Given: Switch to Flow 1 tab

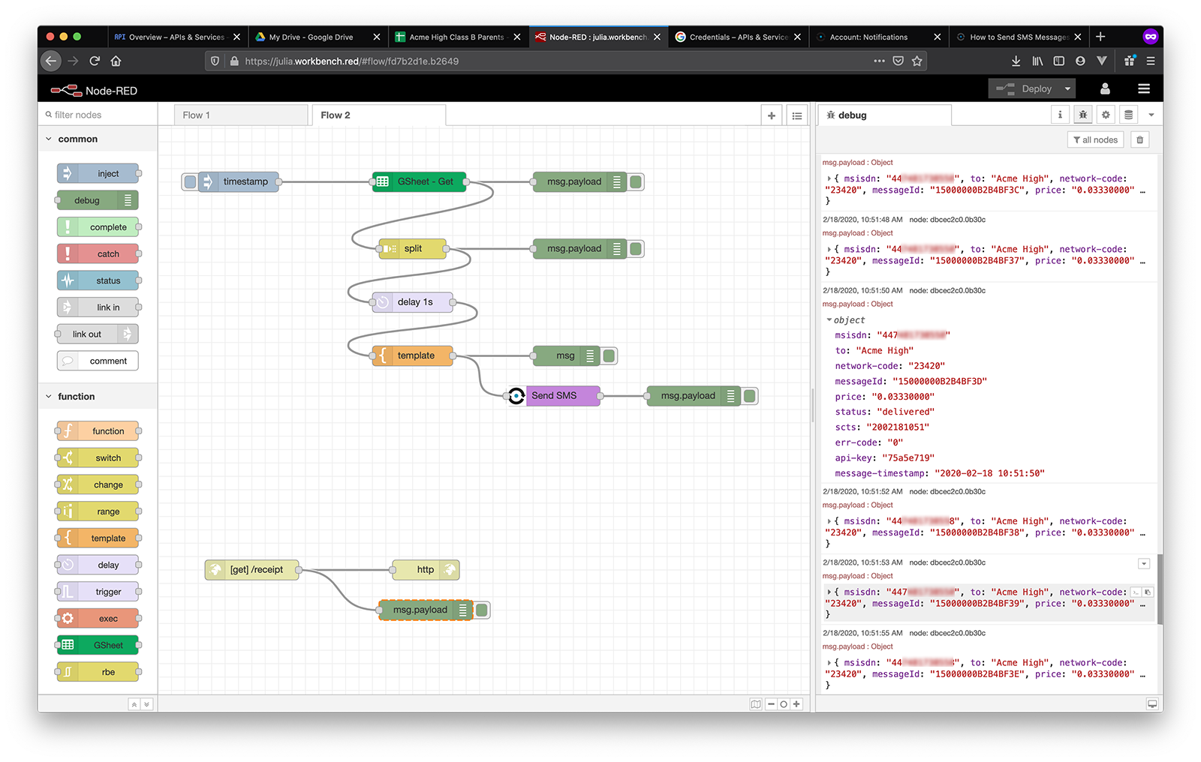Looking at the screenshot, I should 241,115.
